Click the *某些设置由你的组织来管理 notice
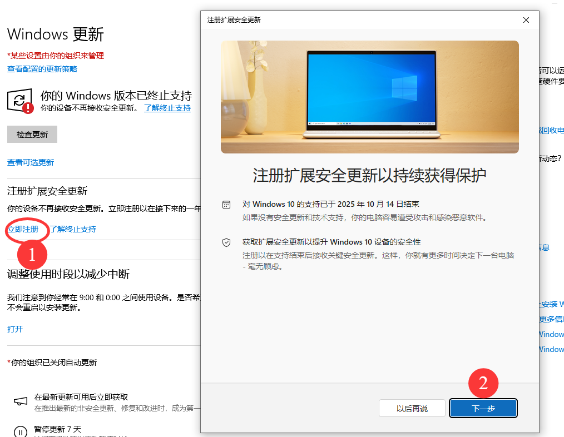 tap(56, 56)
